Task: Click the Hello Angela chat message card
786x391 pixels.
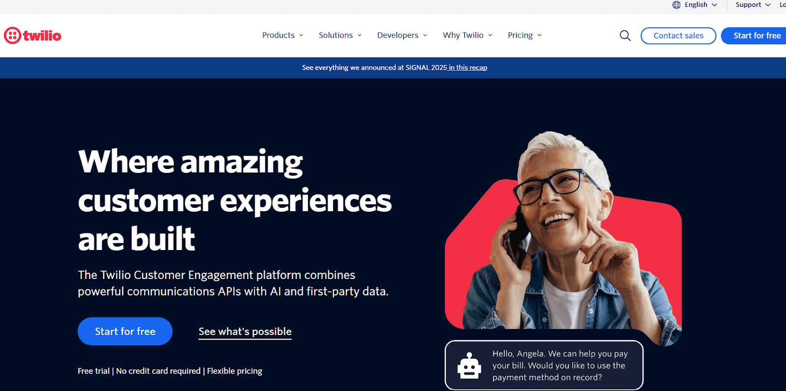Action: point(544,365)
